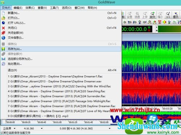The image size is (181, 135).
Task: Click the blue info icon beside 文件信息(I)
Action: [x=3, y=38]
